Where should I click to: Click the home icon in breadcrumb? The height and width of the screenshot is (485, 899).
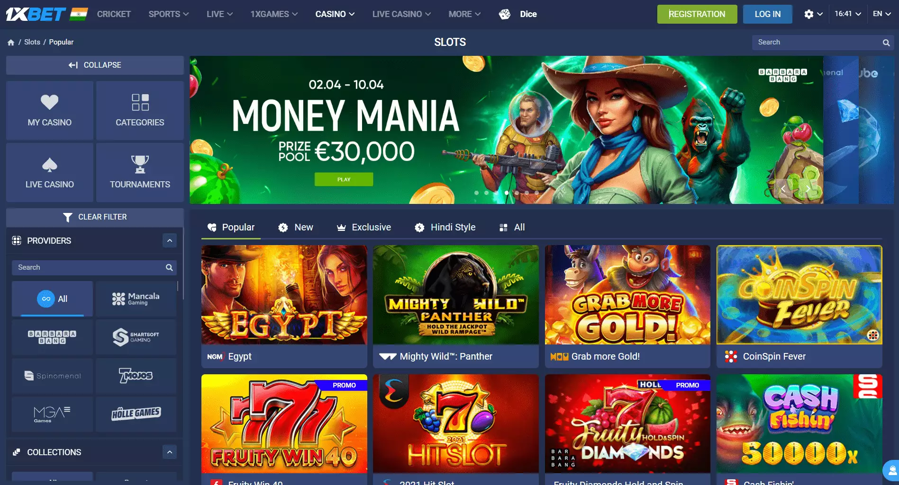[11, 42]
